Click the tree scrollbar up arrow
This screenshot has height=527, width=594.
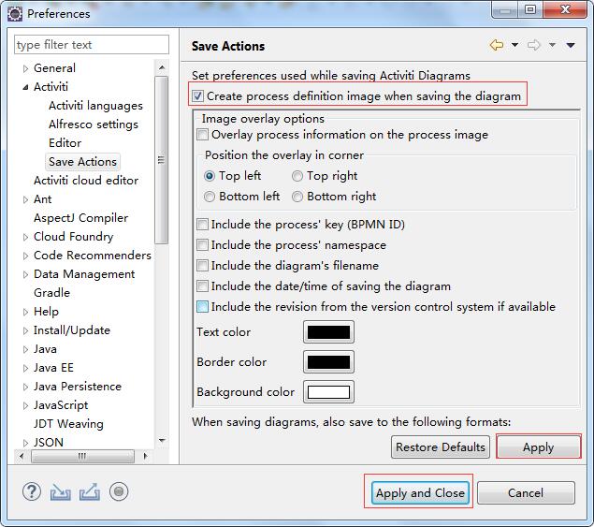tap(162, 67)
